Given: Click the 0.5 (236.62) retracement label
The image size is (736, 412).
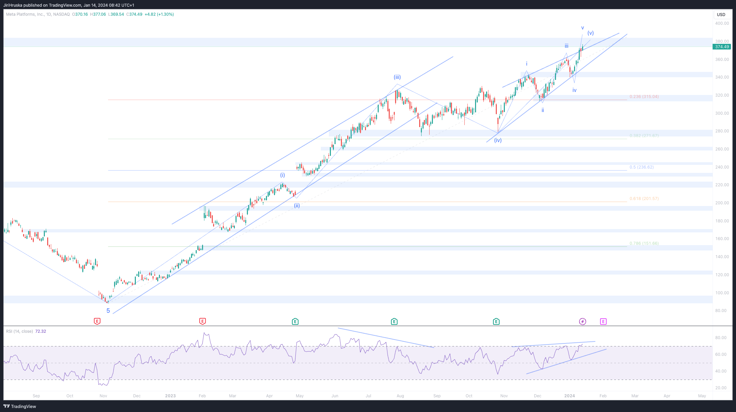Looking at the screenshot, I should click(641, 167).
